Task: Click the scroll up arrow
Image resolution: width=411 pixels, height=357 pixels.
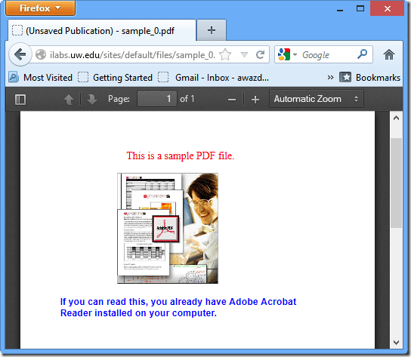Action: 396,118
